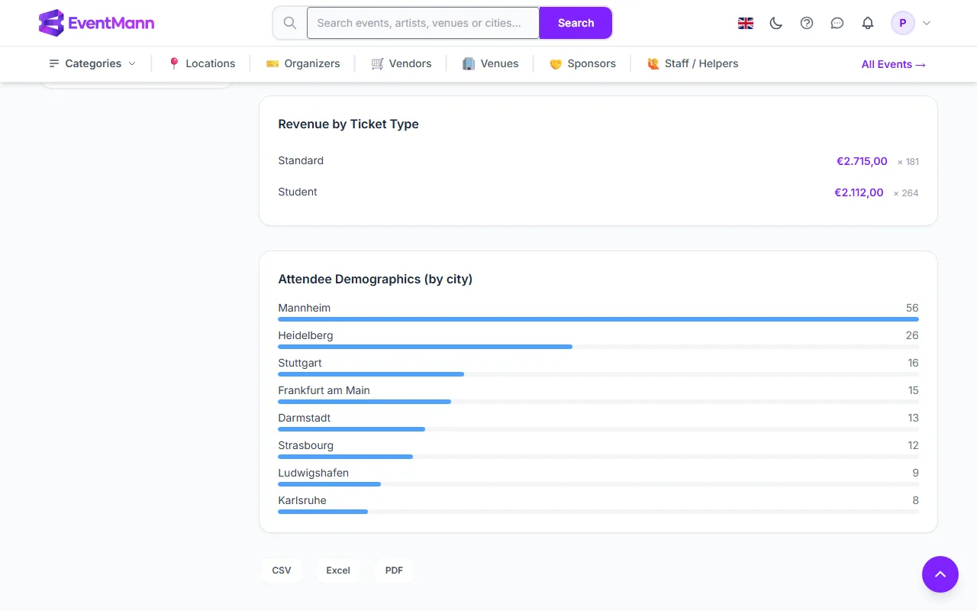This screenshot has width=977, height=611.
Task: Click the Frankfurt am Main label
Action: [324, 390]
